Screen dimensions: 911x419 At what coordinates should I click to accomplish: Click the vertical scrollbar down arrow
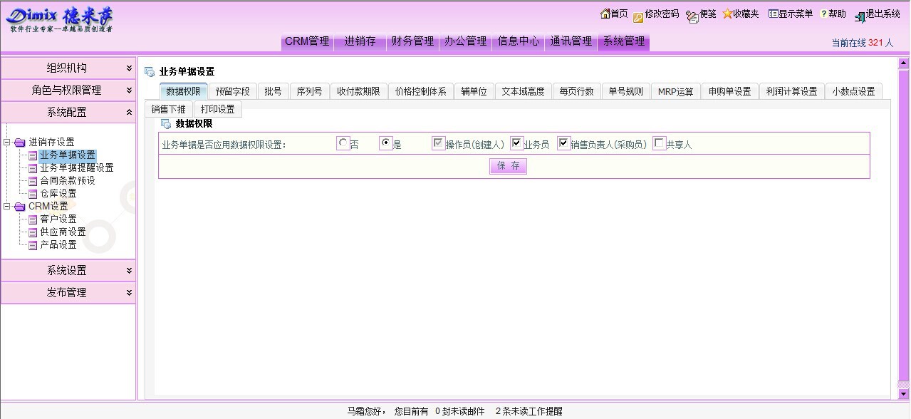(x=903, y=393)
